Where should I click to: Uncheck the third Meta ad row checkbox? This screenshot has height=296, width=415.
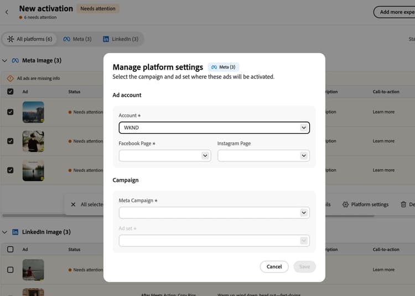tap(11, 170)
